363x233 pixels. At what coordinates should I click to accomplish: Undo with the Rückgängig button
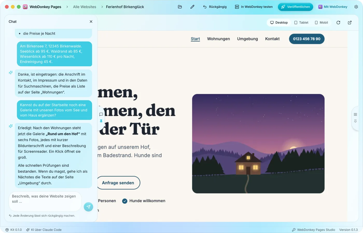[x=215, y=7]
